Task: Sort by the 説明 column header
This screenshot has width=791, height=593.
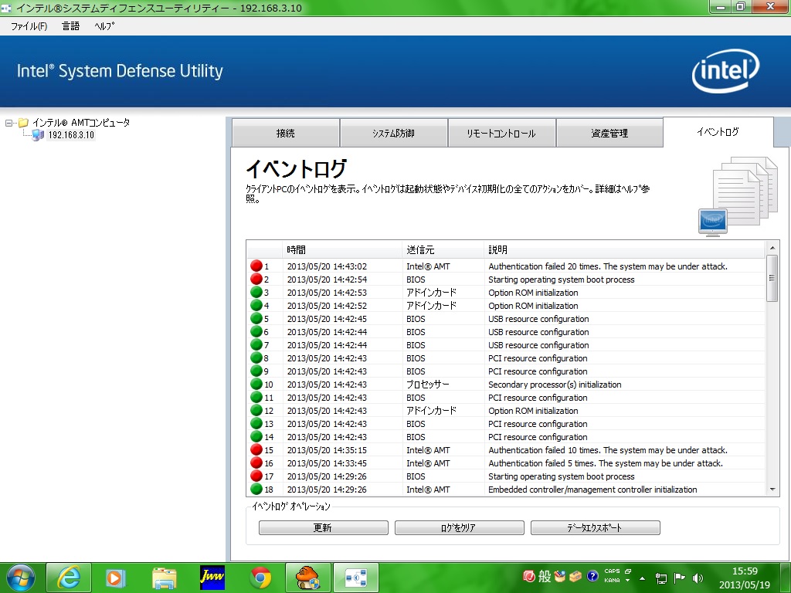Action: 624,249
